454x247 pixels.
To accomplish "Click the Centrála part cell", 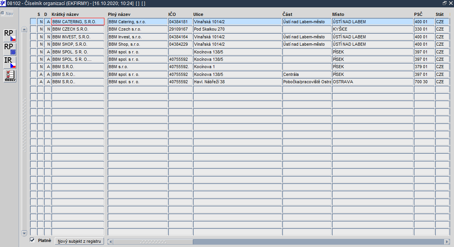I will (307, 74).
